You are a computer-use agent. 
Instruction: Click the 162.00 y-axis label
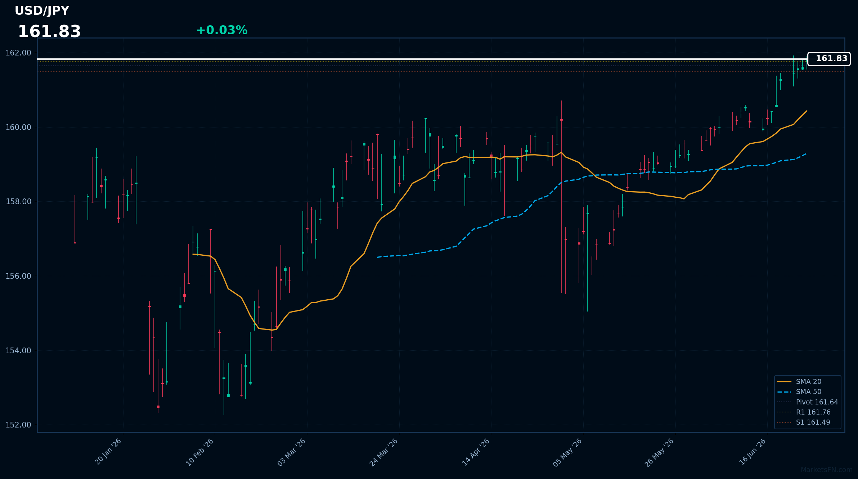click(18, 53)
